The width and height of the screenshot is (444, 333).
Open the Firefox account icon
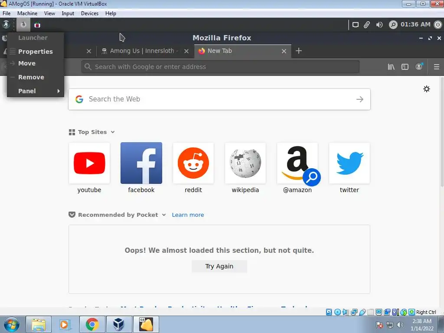419,66
